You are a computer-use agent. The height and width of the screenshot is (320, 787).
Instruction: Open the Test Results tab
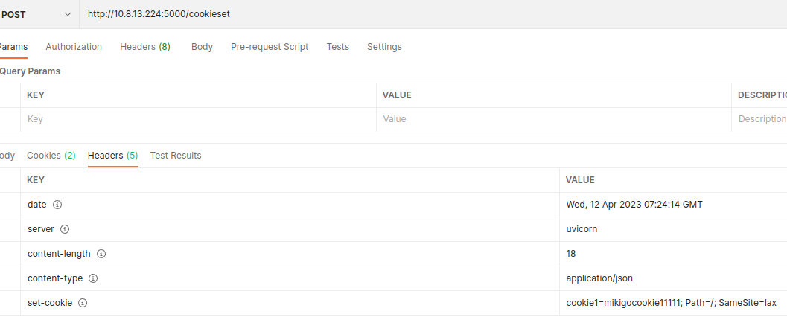tap(176, 156)
